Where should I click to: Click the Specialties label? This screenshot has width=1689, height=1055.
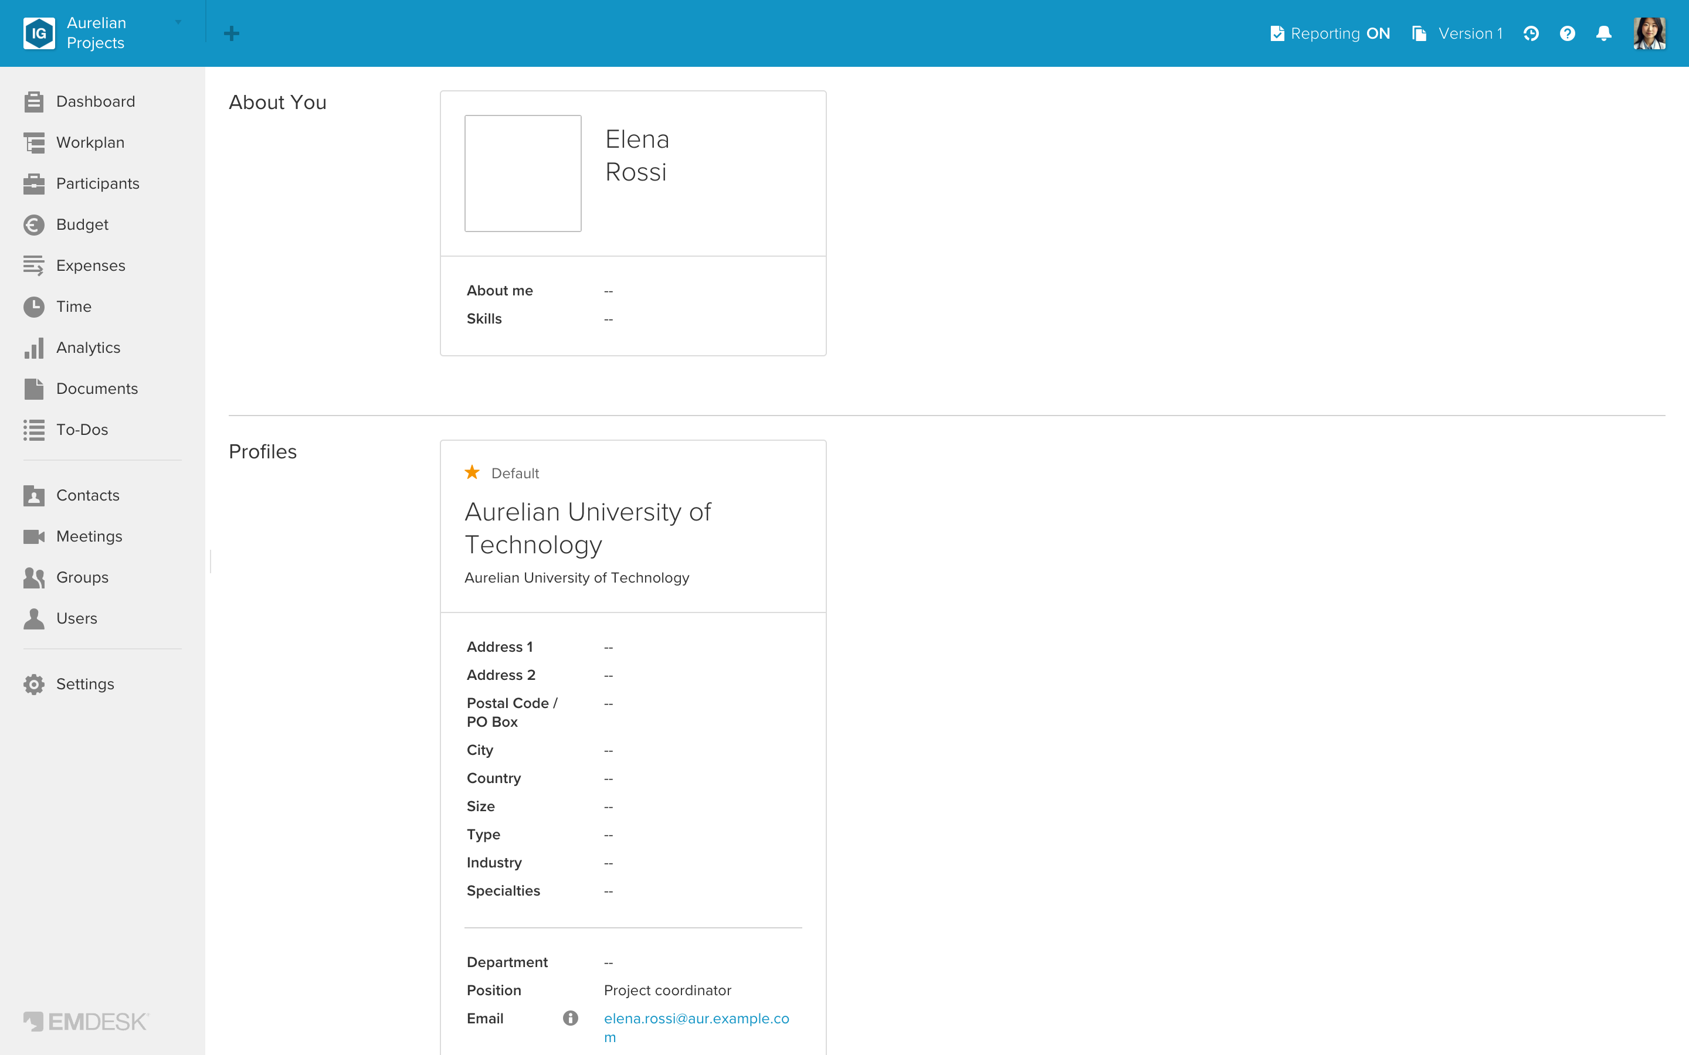point(503,891)
